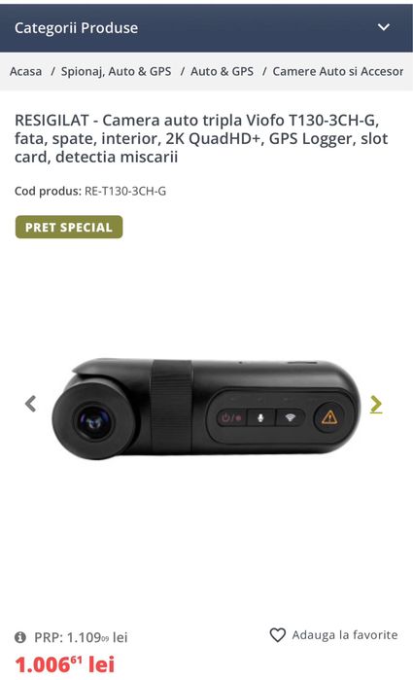Click the WiFi symbol on dash cam photo
413x680 pixels.
(291, 417)
